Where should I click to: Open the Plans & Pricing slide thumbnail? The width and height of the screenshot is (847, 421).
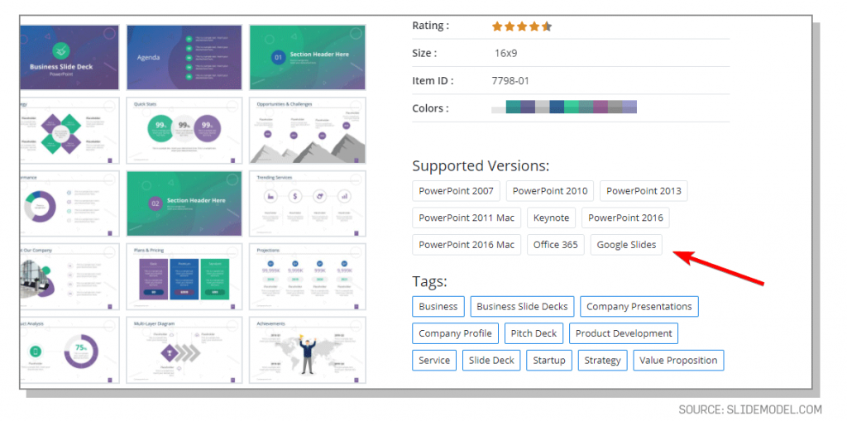tap(184, 277)
